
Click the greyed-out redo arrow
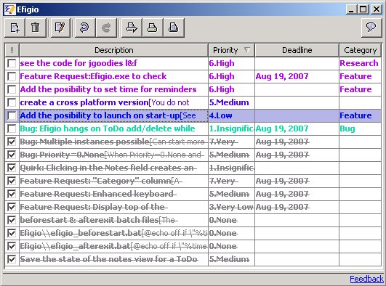(x=106, y=28)
